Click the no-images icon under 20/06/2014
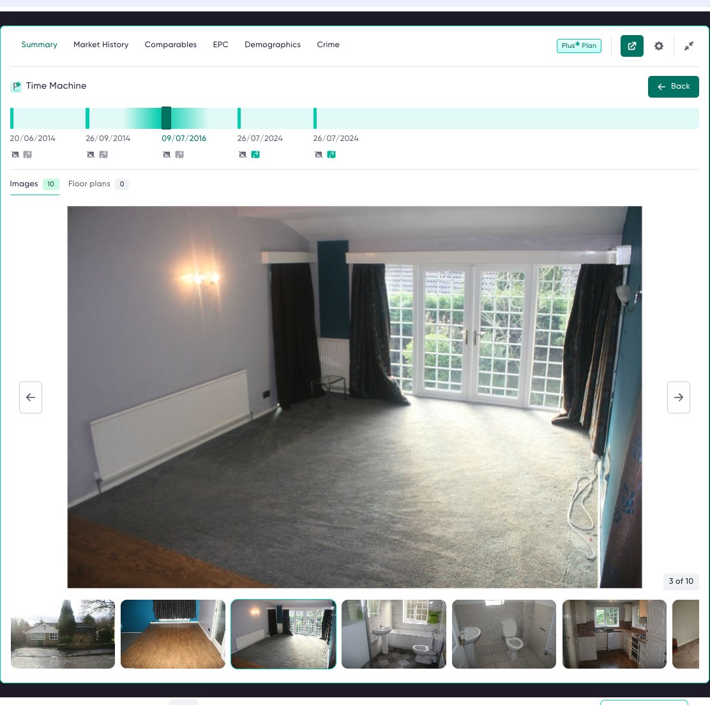 coord(15,155)
